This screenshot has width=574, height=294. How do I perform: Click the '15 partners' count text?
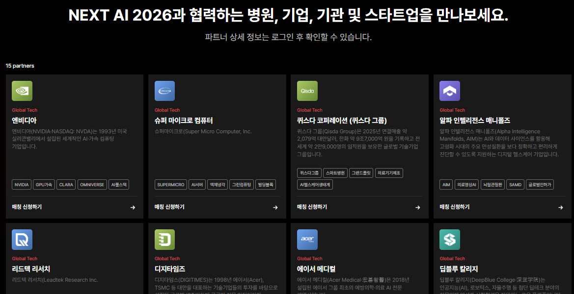tap(20, 66)
